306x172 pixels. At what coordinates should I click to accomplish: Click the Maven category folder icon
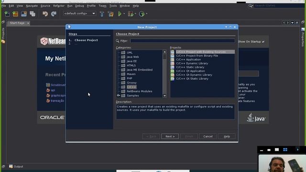tap(123, 74)
